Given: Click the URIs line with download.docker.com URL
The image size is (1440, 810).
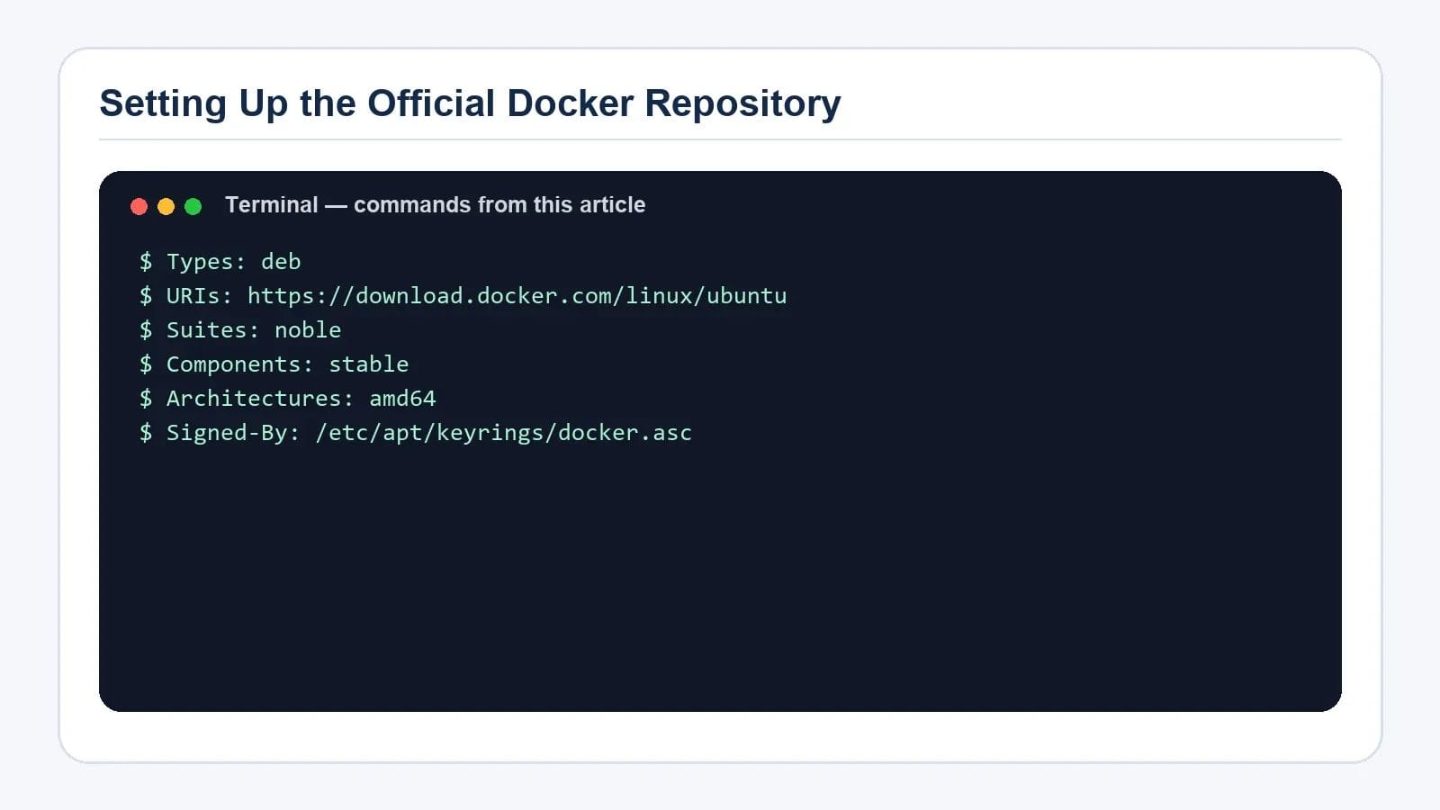Looking at the screenshot, I should [463, 296].
